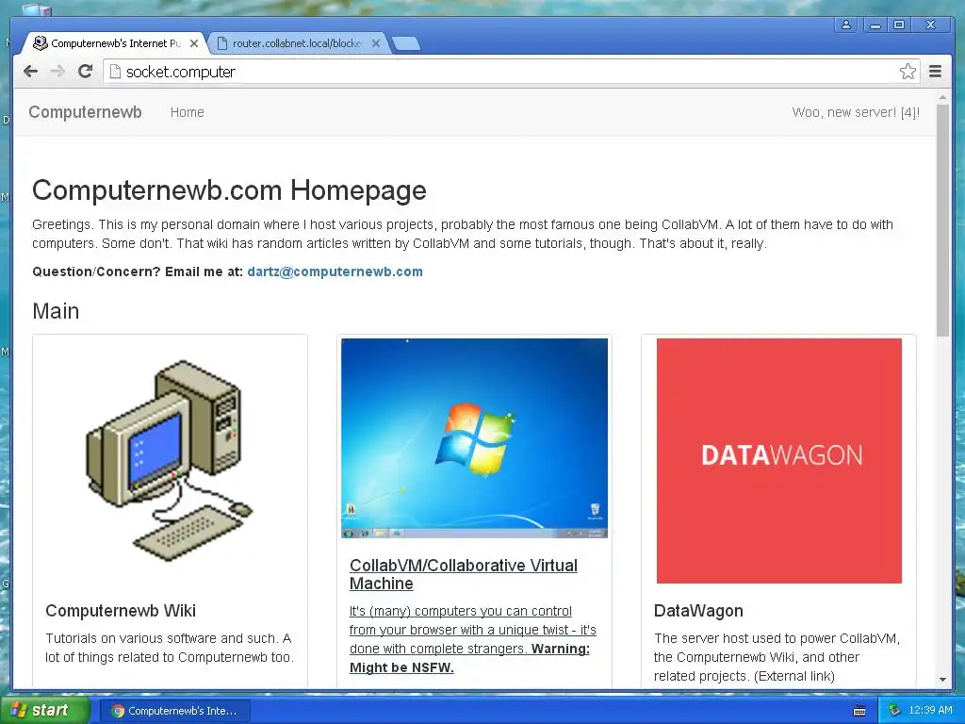Viewport: 965px width, 724px height.
Task: Click the browser forward arrow
Action: coord(57,72)
